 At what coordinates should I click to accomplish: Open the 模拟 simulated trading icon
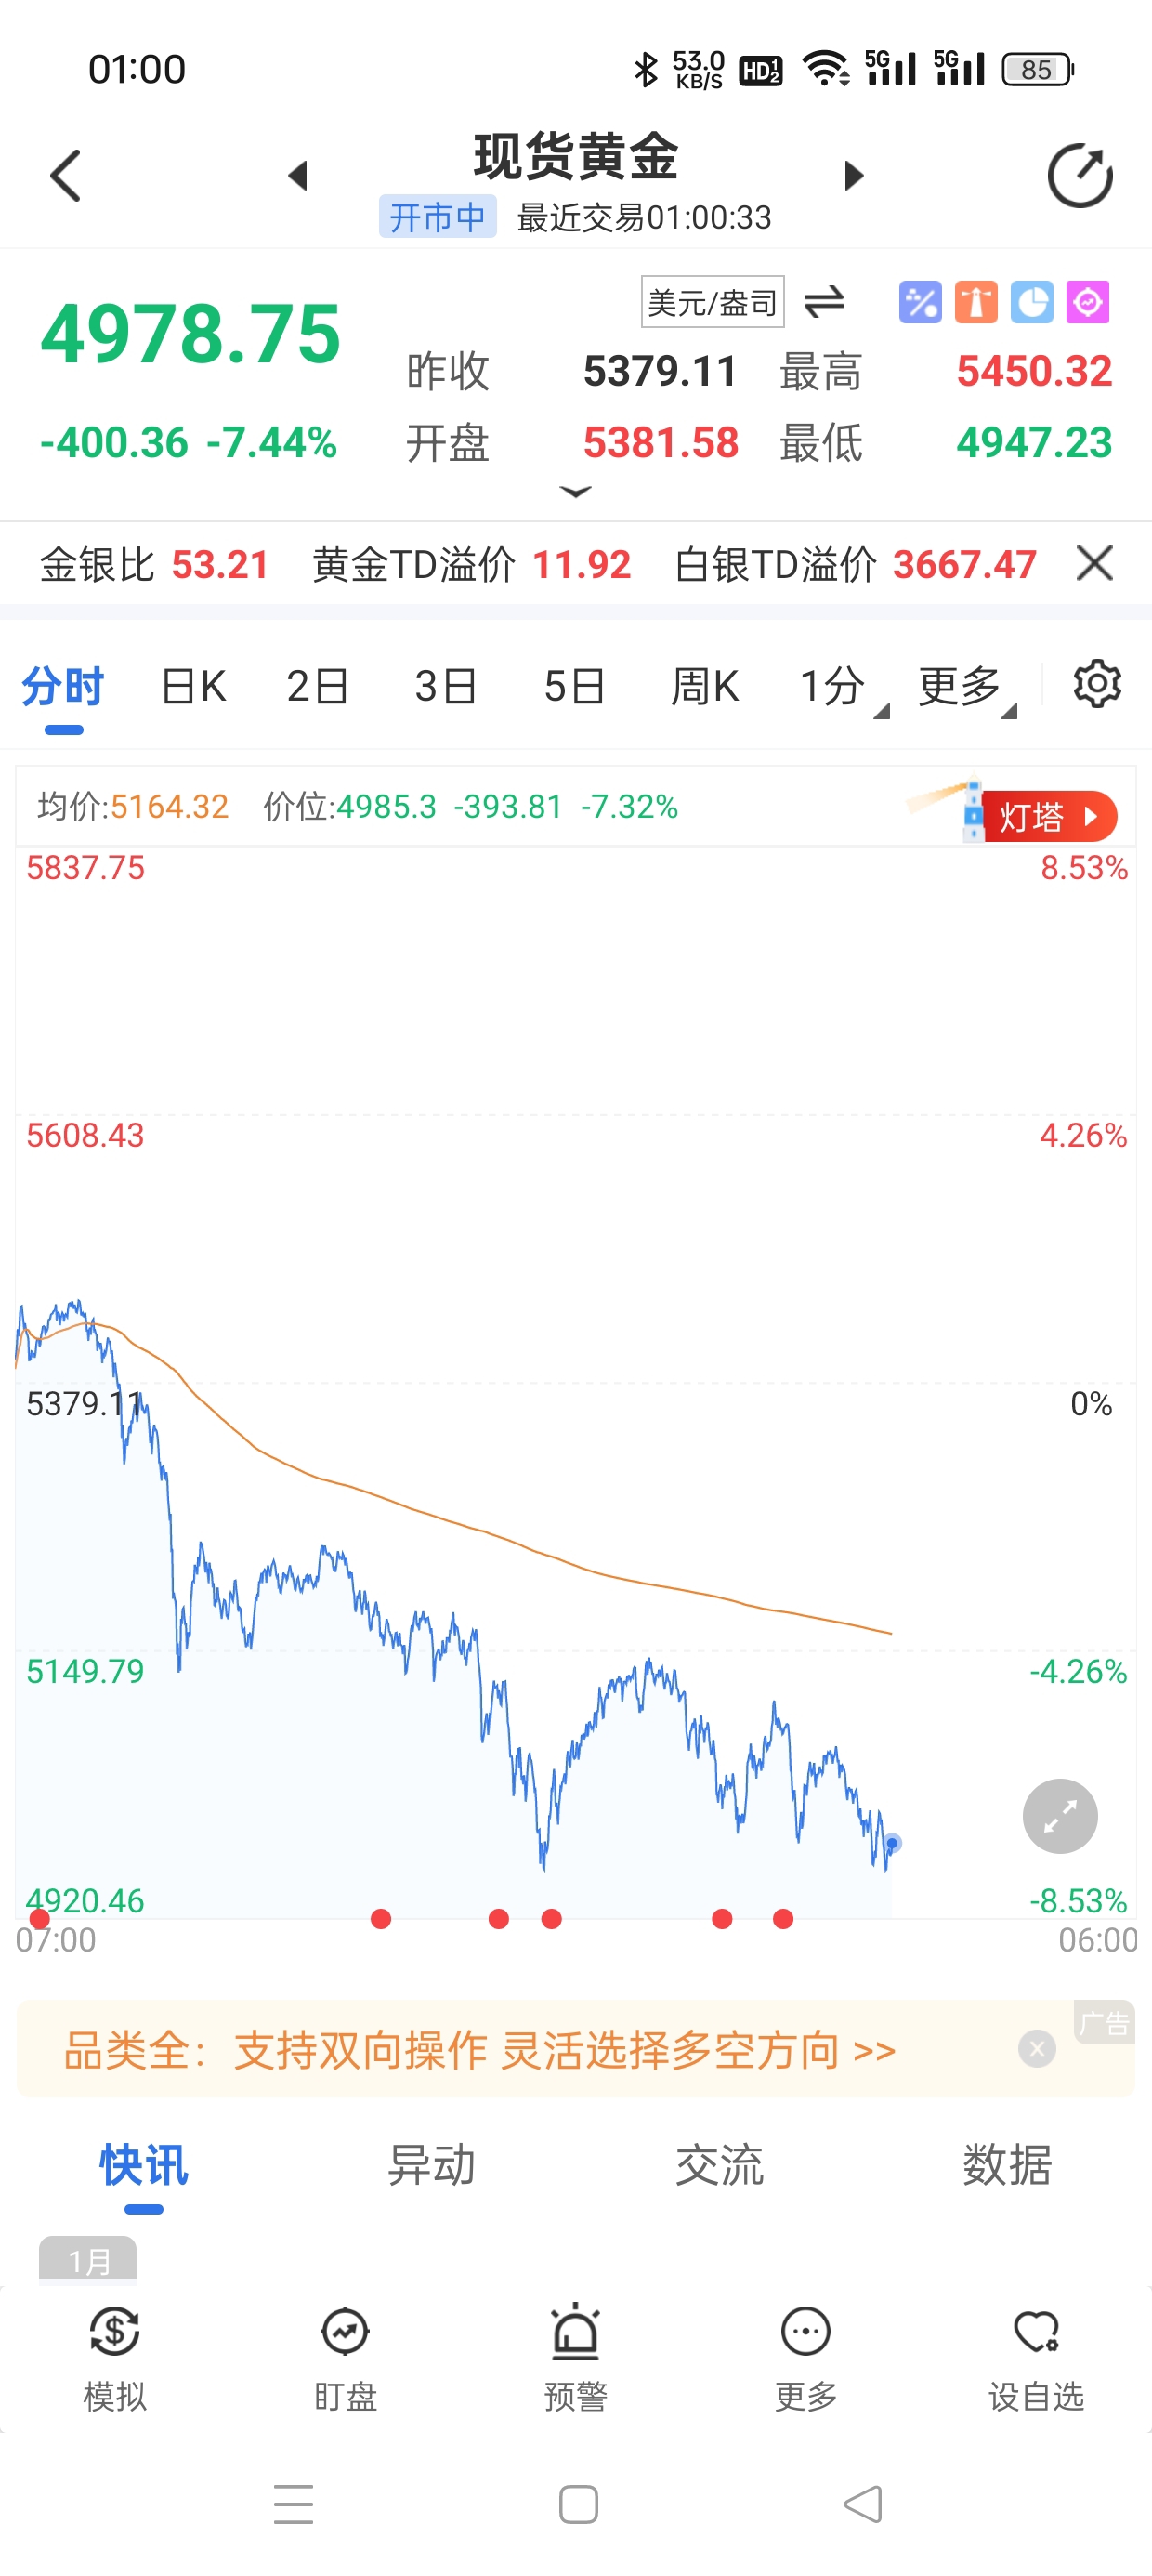(115, 2357)
